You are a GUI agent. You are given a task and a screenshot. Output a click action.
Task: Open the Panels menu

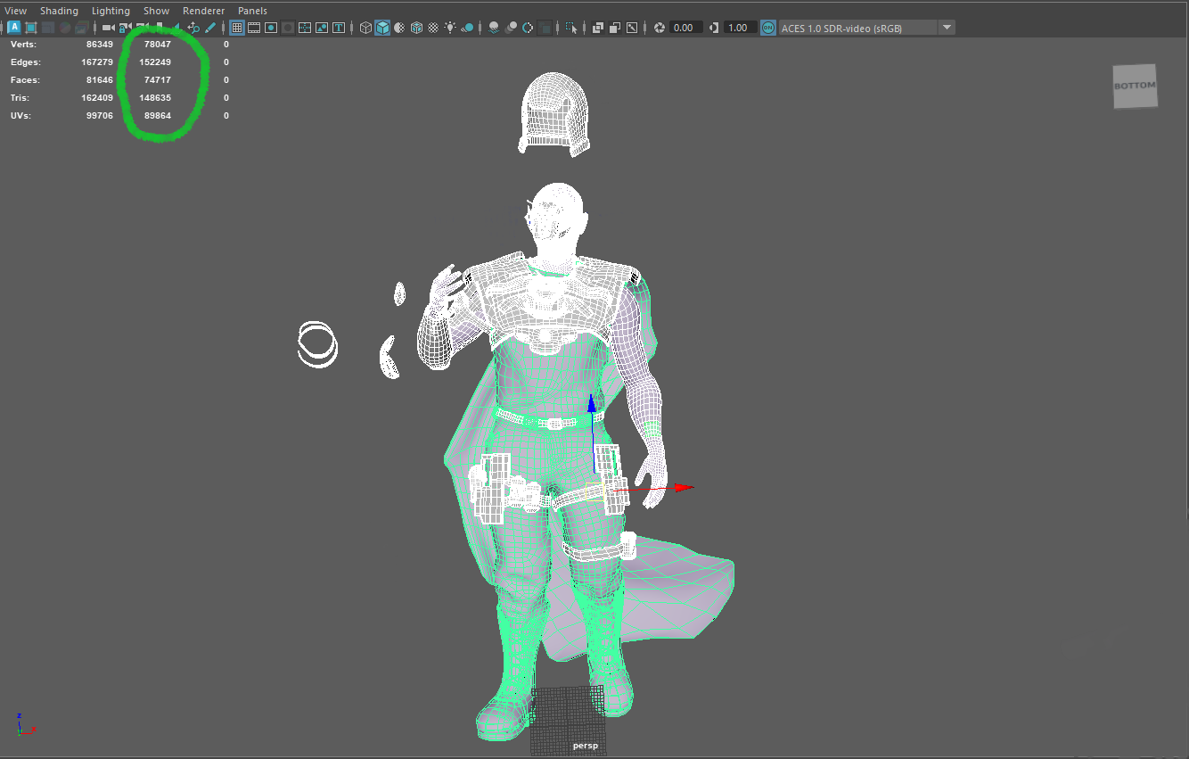point(252,11)
